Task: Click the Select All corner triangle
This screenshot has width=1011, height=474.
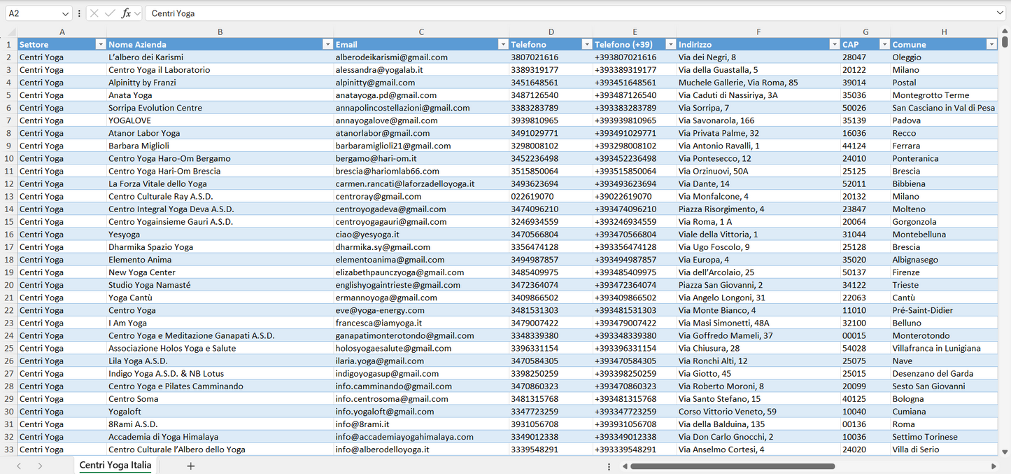Action: [10, 32]
